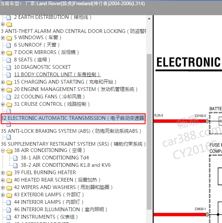
Task: Select 31 CRUISE CONTROL entry
Action: pyautogui.click(x=52, y=104)
